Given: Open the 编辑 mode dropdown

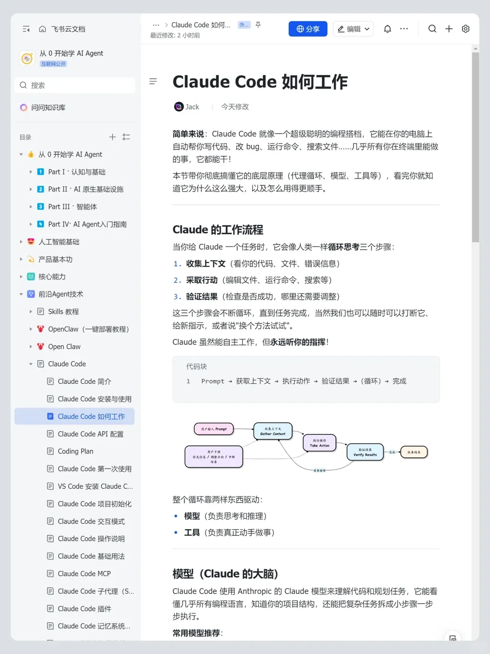Looking at the screenshot, I should click(x=353, y=29).
